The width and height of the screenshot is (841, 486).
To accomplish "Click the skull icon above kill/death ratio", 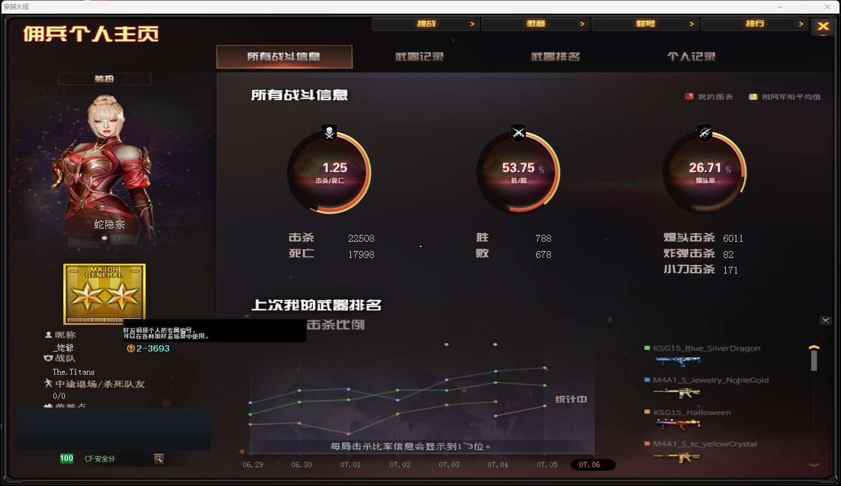I will coord(329,133).
